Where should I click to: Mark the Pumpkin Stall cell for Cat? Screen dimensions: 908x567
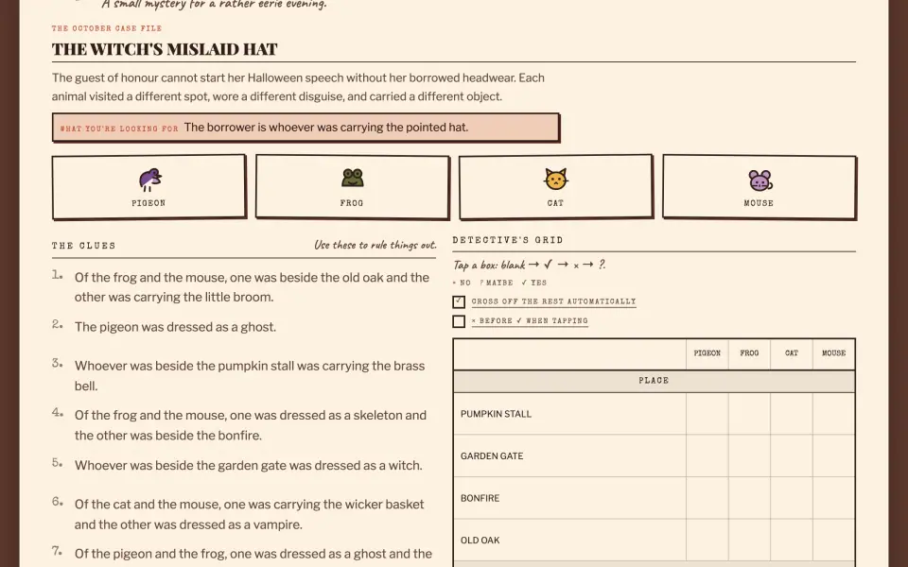(x=792, y=414)
